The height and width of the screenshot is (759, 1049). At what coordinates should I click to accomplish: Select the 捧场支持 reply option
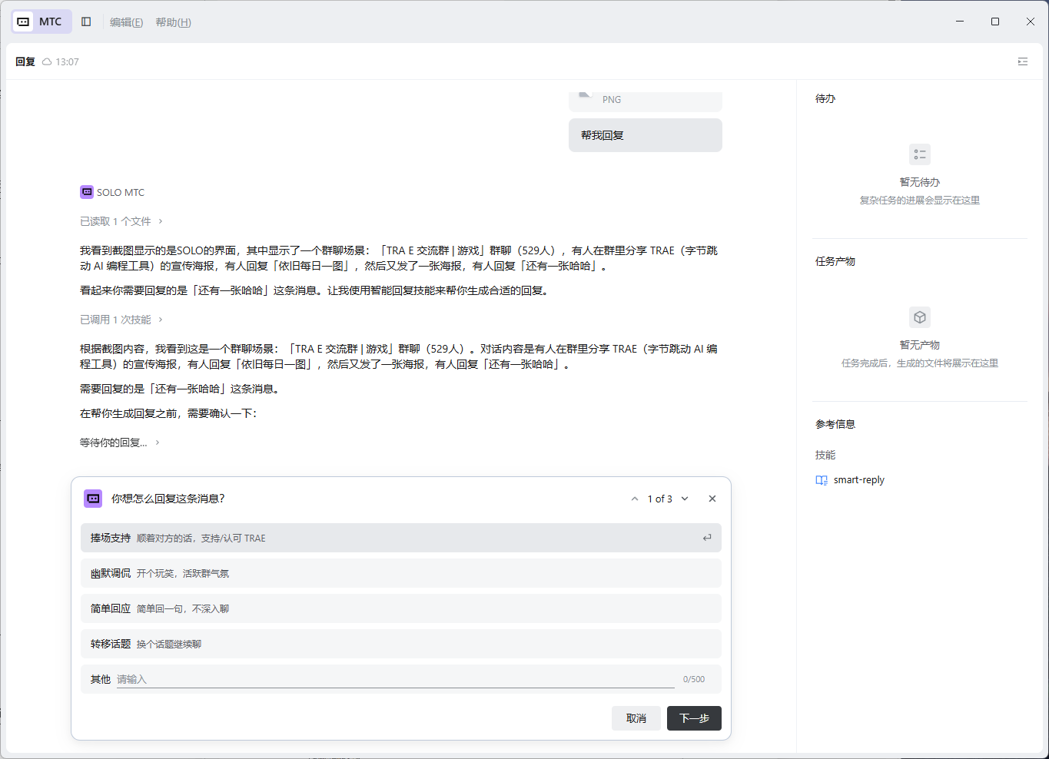[x=401, y=538]
